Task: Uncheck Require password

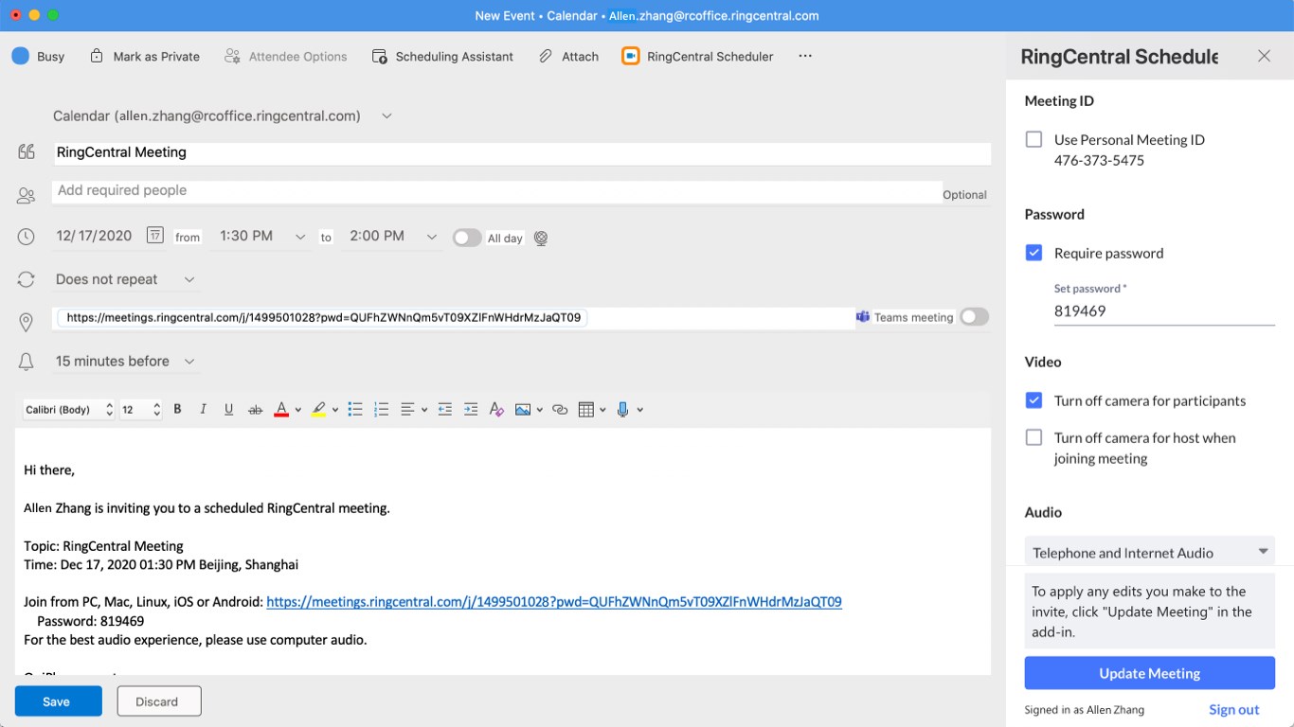Action: point(1033,253)
